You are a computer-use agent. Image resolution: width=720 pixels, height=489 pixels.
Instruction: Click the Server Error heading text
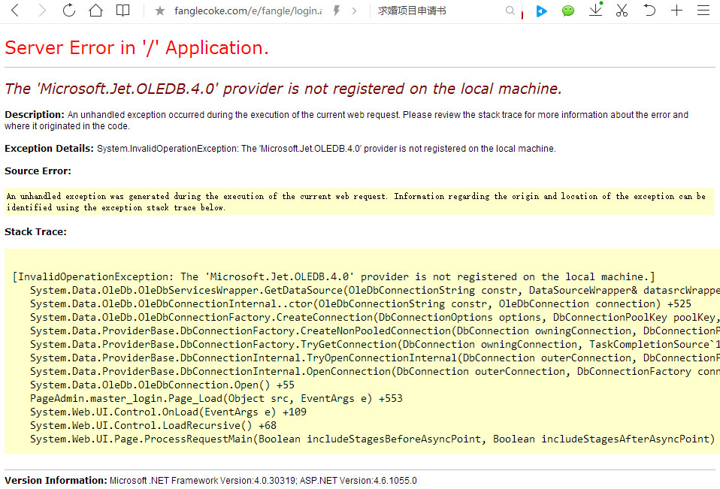137,48
